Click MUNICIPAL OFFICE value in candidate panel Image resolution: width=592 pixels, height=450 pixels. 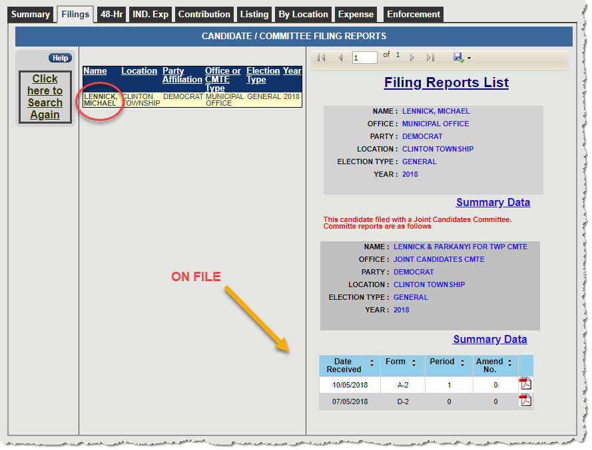pos(436,124)
